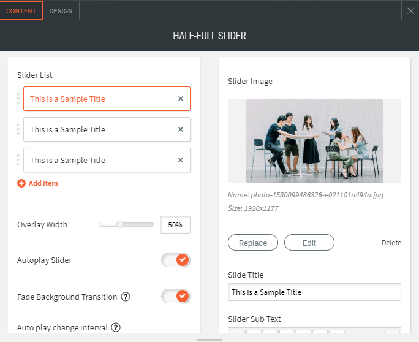Disable the Autoplay Slider toggle

point(176,260)
